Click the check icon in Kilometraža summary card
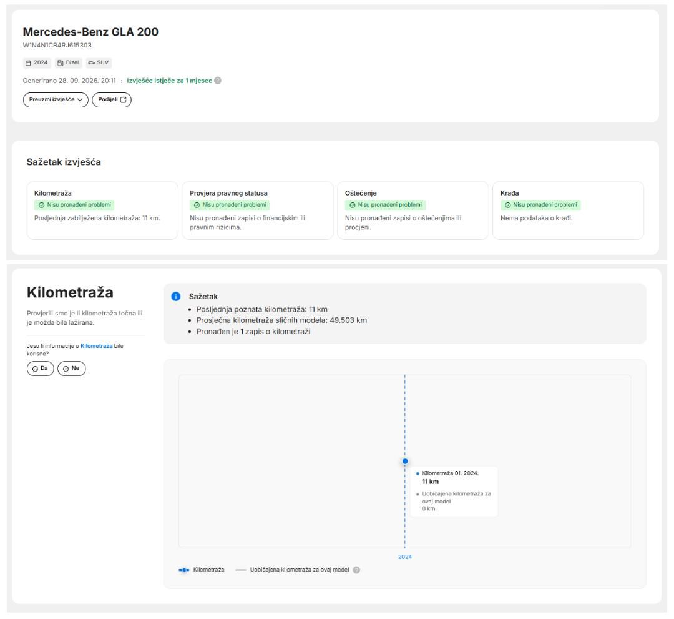Image resolution: width=674 pixels, height=619 pixels. pyautogui.click(x=42, y=205)
